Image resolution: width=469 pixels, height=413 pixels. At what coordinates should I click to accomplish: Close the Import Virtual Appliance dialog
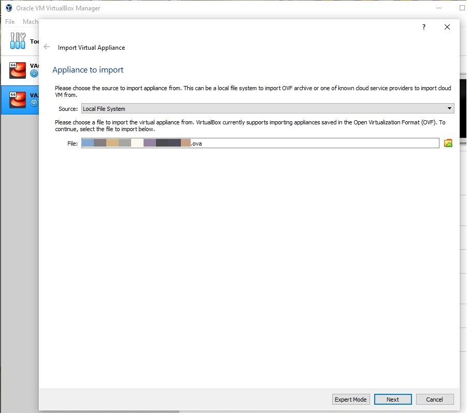point(447,27)
